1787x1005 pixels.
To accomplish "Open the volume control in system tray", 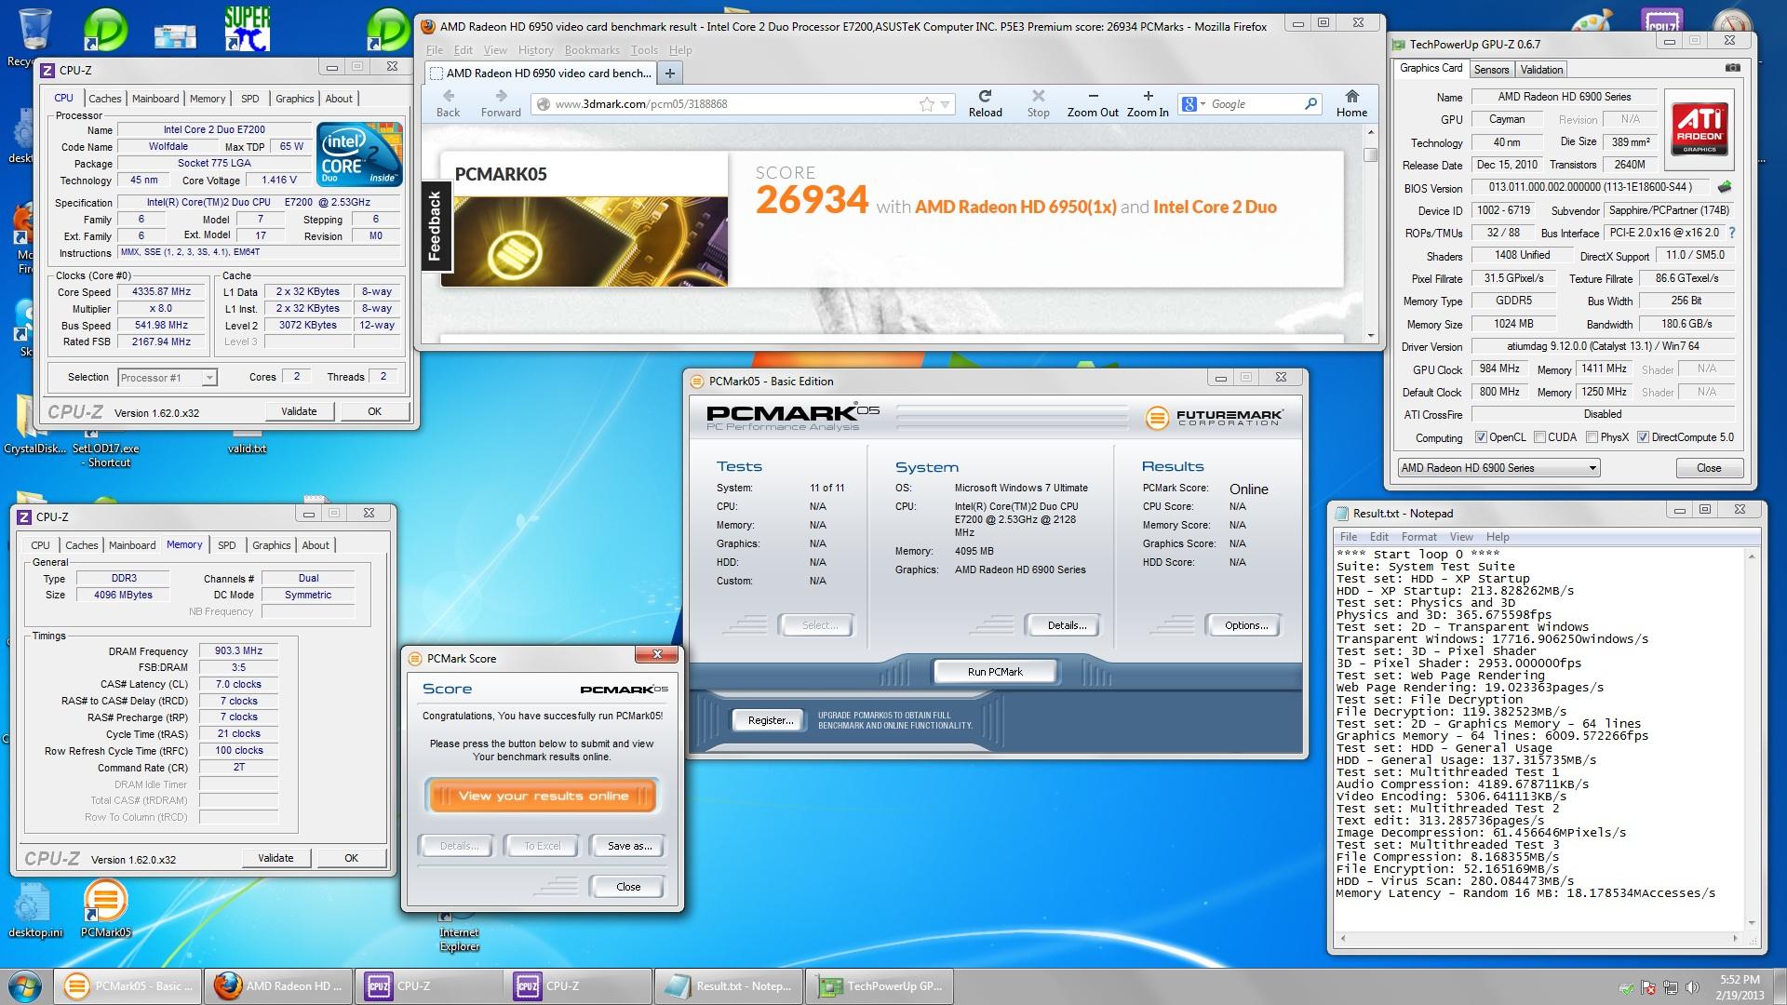I will coord(1693,987).
